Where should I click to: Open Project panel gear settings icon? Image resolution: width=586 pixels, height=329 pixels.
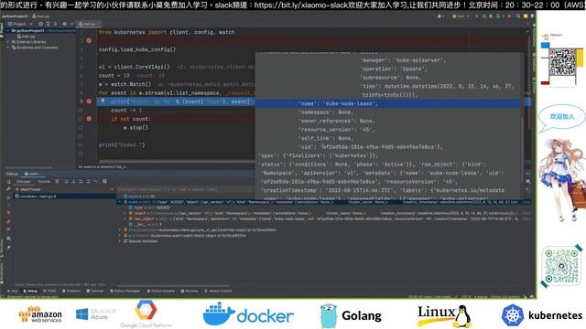pyautogui.click(x=64, y=24)
